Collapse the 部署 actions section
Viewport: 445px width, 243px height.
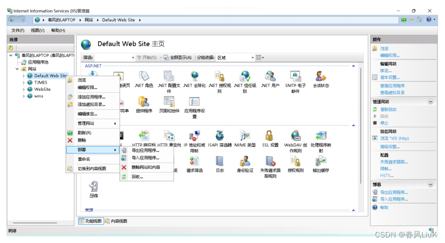coord(430,184)
